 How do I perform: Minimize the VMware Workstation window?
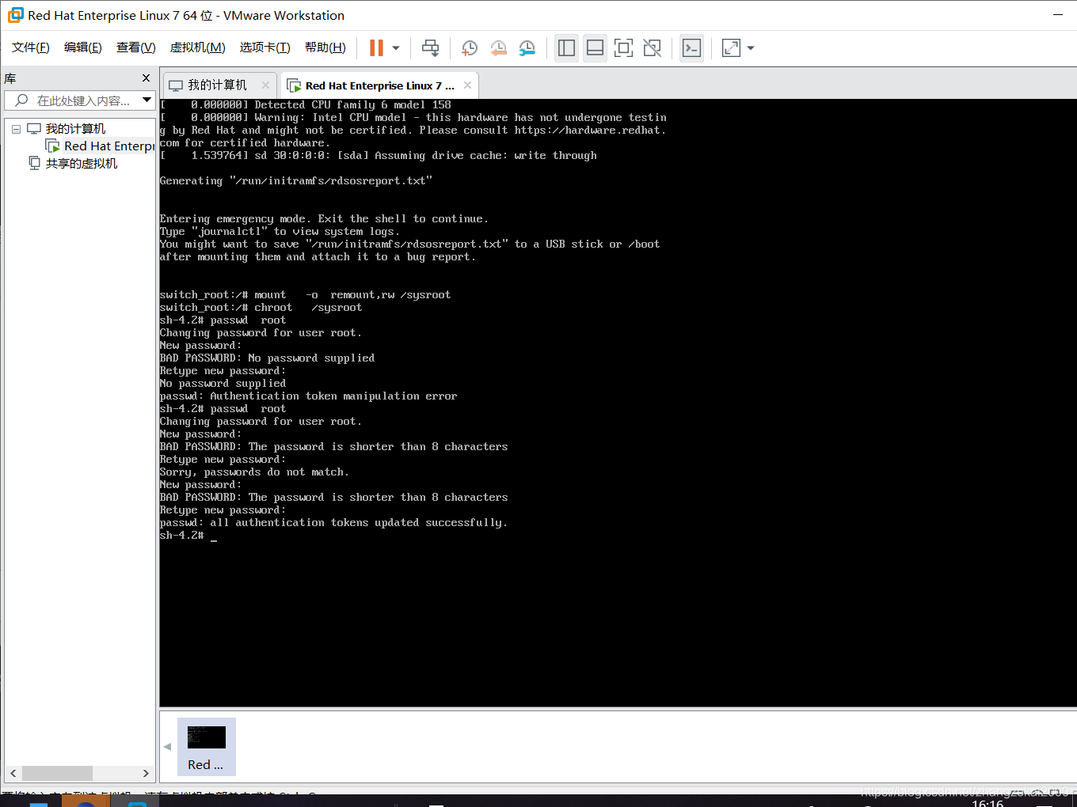click(1058, 15)
